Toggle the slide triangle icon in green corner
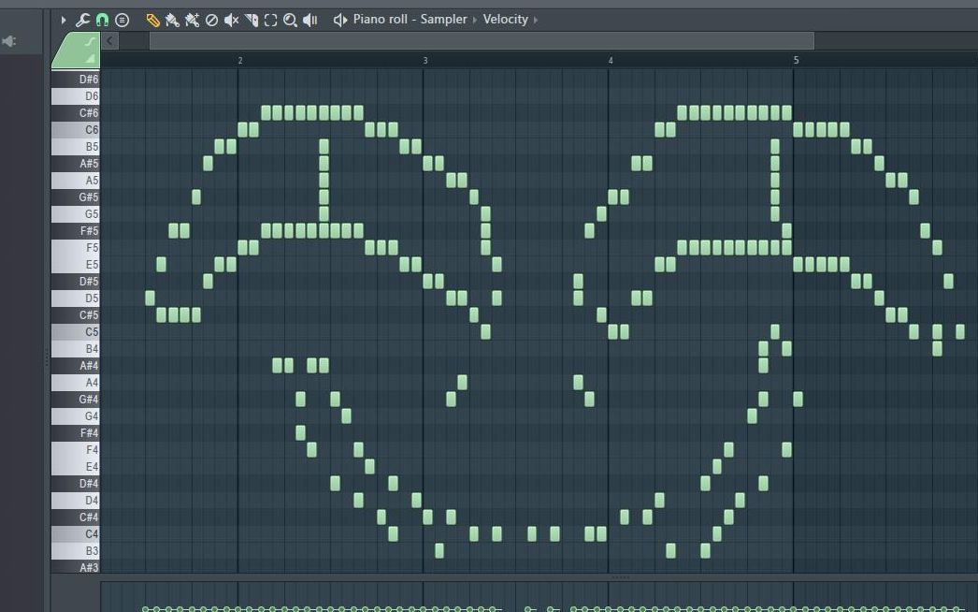Viewport: 978px width, 612px height. (91, 58)
